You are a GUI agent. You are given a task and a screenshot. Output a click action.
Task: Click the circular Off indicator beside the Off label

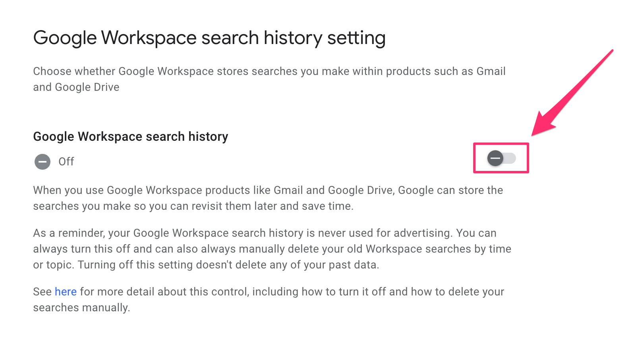pos(42,162)
